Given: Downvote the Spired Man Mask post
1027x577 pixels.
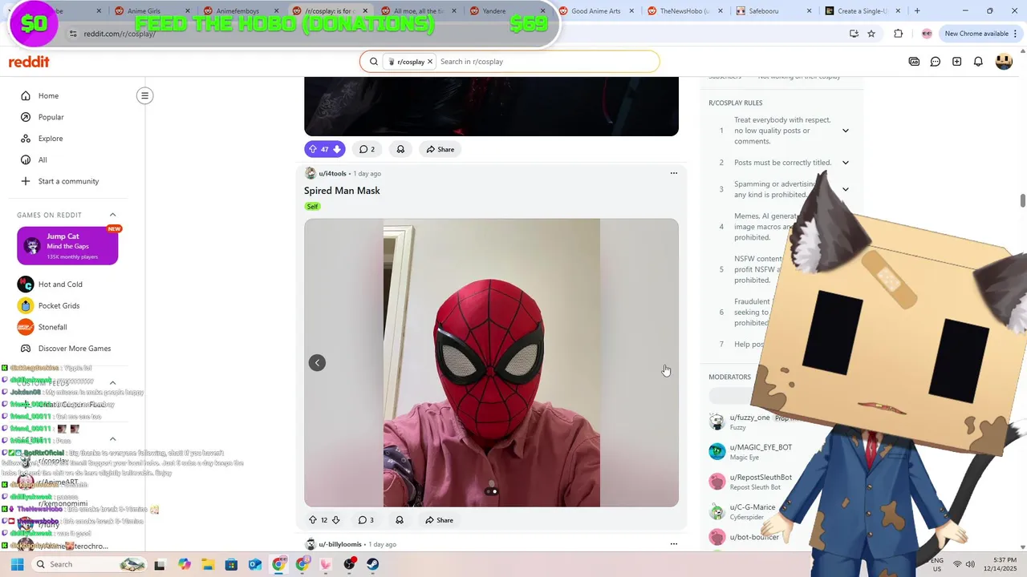Looking at the screenshot, I should tap(335, 520).
